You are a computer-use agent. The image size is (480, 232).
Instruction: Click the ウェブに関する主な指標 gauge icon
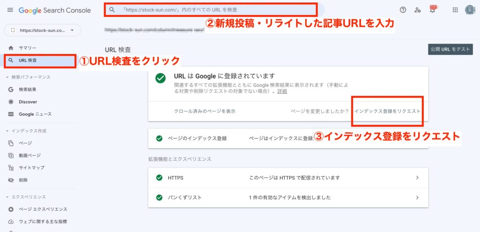pos(11,222)
